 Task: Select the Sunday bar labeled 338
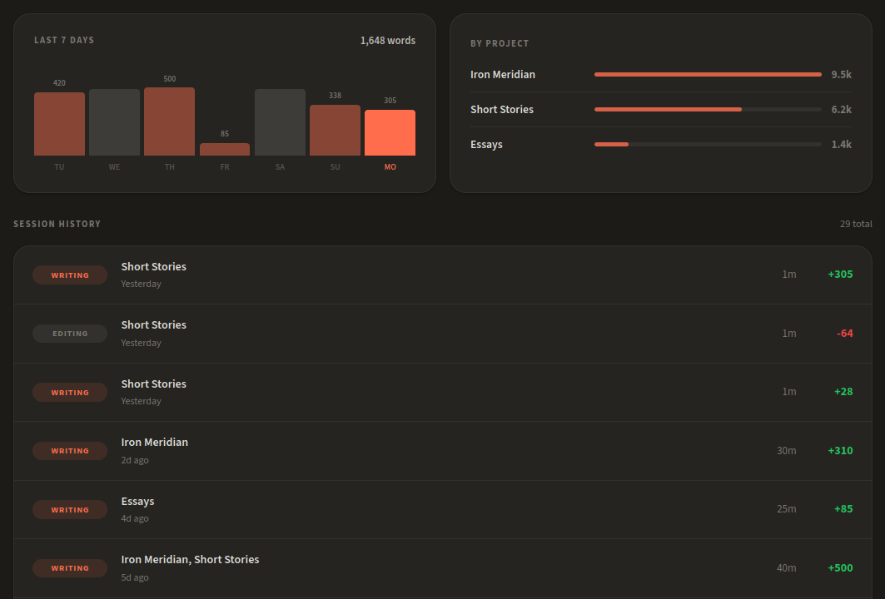(335, 131)
